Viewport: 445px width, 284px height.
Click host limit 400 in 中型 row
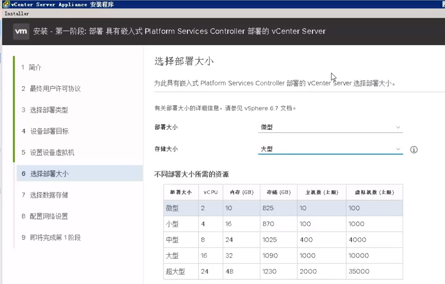pos(306,240)
